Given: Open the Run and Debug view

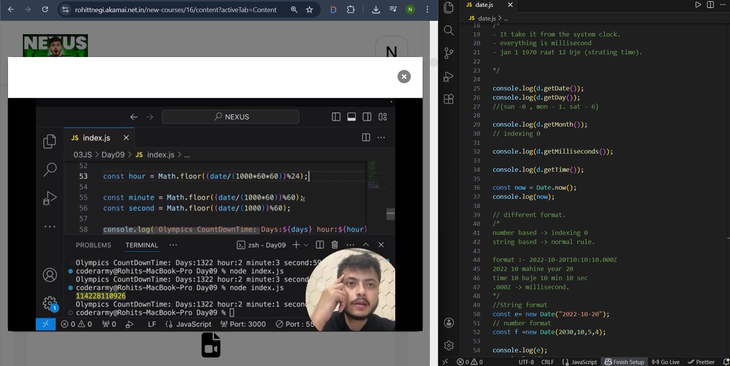Looking at the screenshot, I should click(x=449, y=76).
